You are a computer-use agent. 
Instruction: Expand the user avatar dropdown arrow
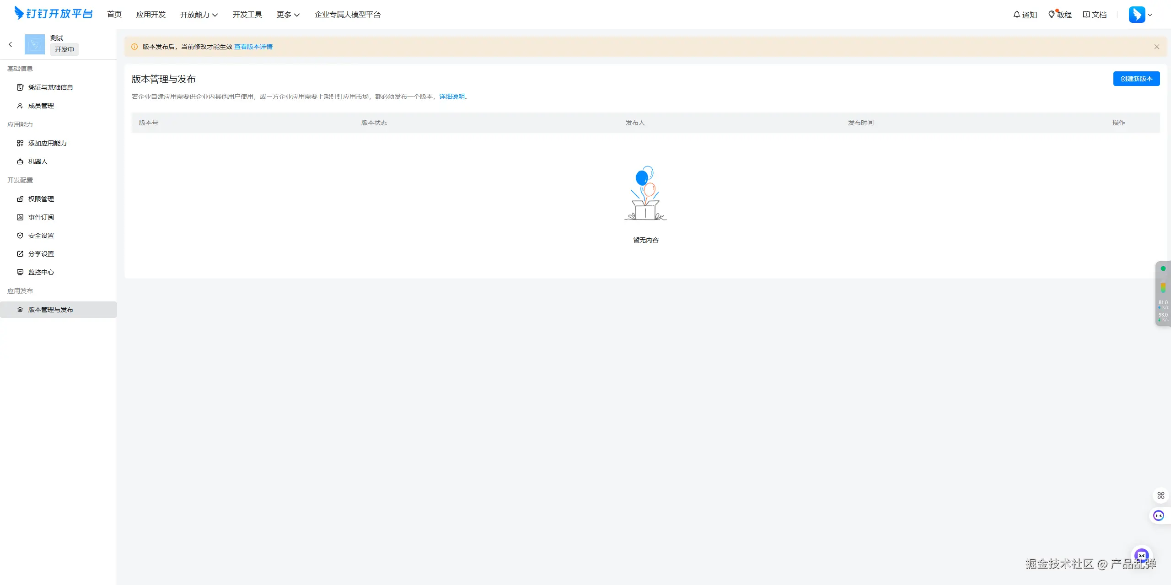(x=1150, y=15)
